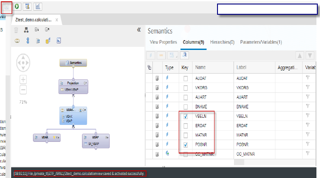Select the Projection node tool
The width and height of the screenshot is (320, 178).
tap(38, 41)
